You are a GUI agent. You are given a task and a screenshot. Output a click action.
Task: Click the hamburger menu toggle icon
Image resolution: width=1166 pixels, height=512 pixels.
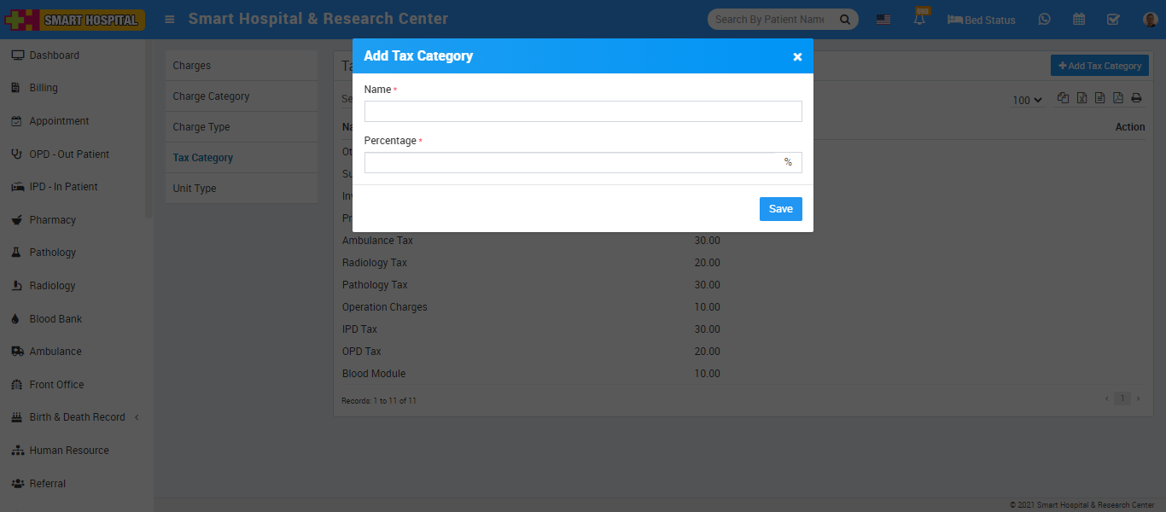click(x=170, y=19)
